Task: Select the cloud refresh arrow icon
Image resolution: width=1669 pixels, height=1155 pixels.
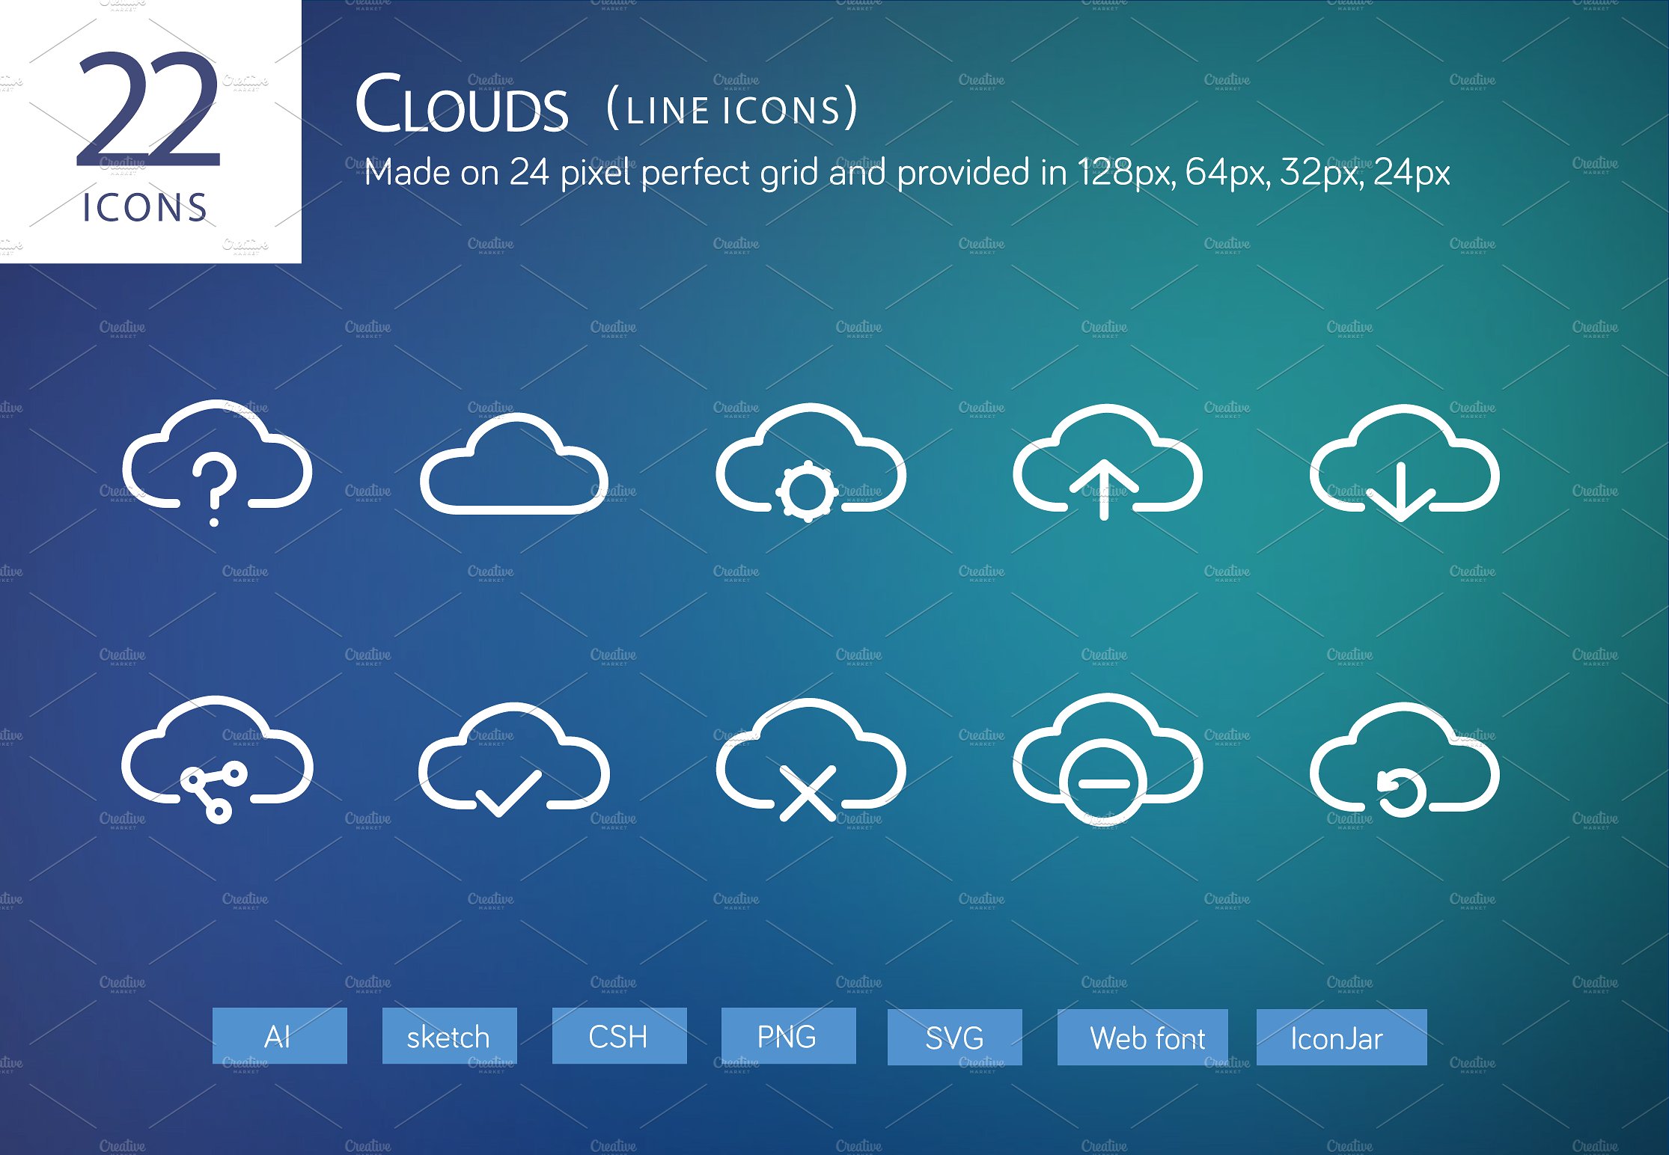Action: click(x=1404, y=759)
